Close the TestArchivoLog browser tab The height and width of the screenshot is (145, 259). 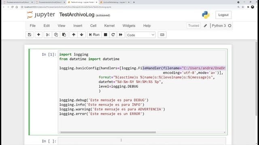click(x=97, y=2)
